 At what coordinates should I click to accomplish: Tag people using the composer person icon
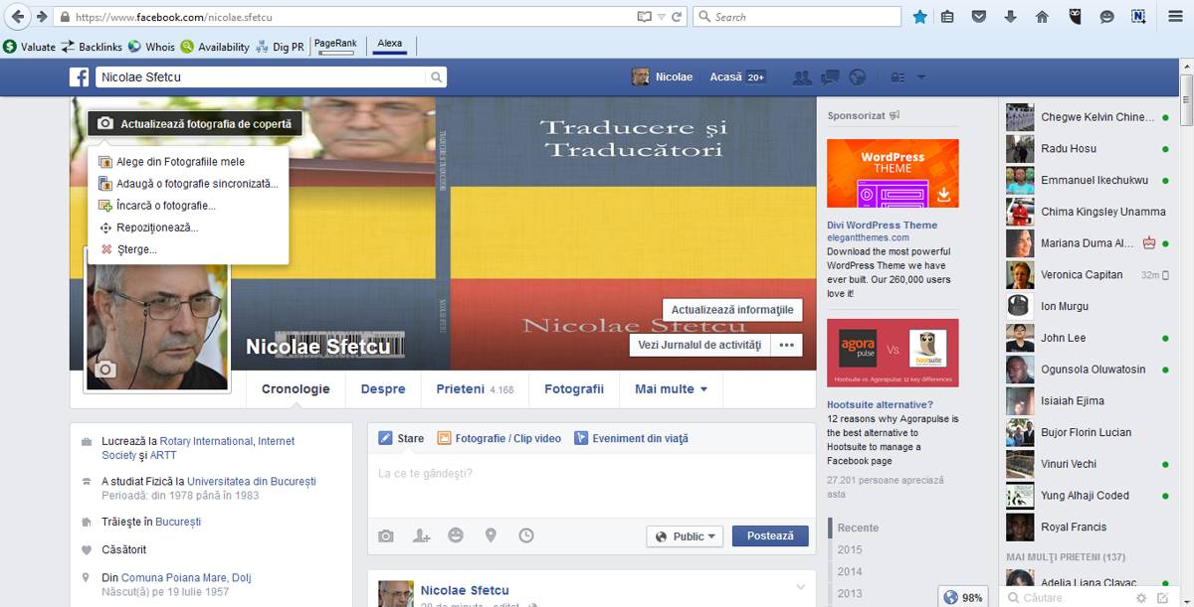(421, 535)
